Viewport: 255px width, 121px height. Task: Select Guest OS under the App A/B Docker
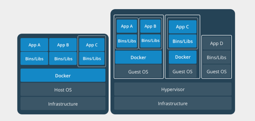tap(138, 71)
